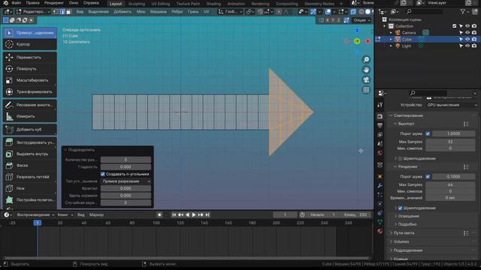Select the Bevel (Фаска) tool
481x270 pixels.
tap(30, 165)
